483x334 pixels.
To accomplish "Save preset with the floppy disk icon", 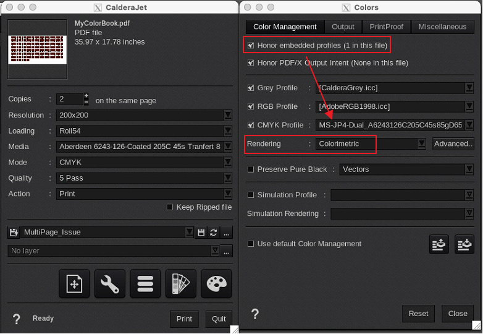I will 201,233.
